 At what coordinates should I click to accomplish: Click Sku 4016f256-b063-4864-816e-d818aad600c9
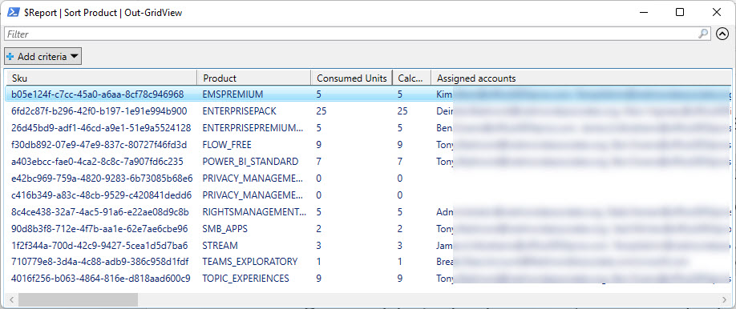[x=101, y=278]
